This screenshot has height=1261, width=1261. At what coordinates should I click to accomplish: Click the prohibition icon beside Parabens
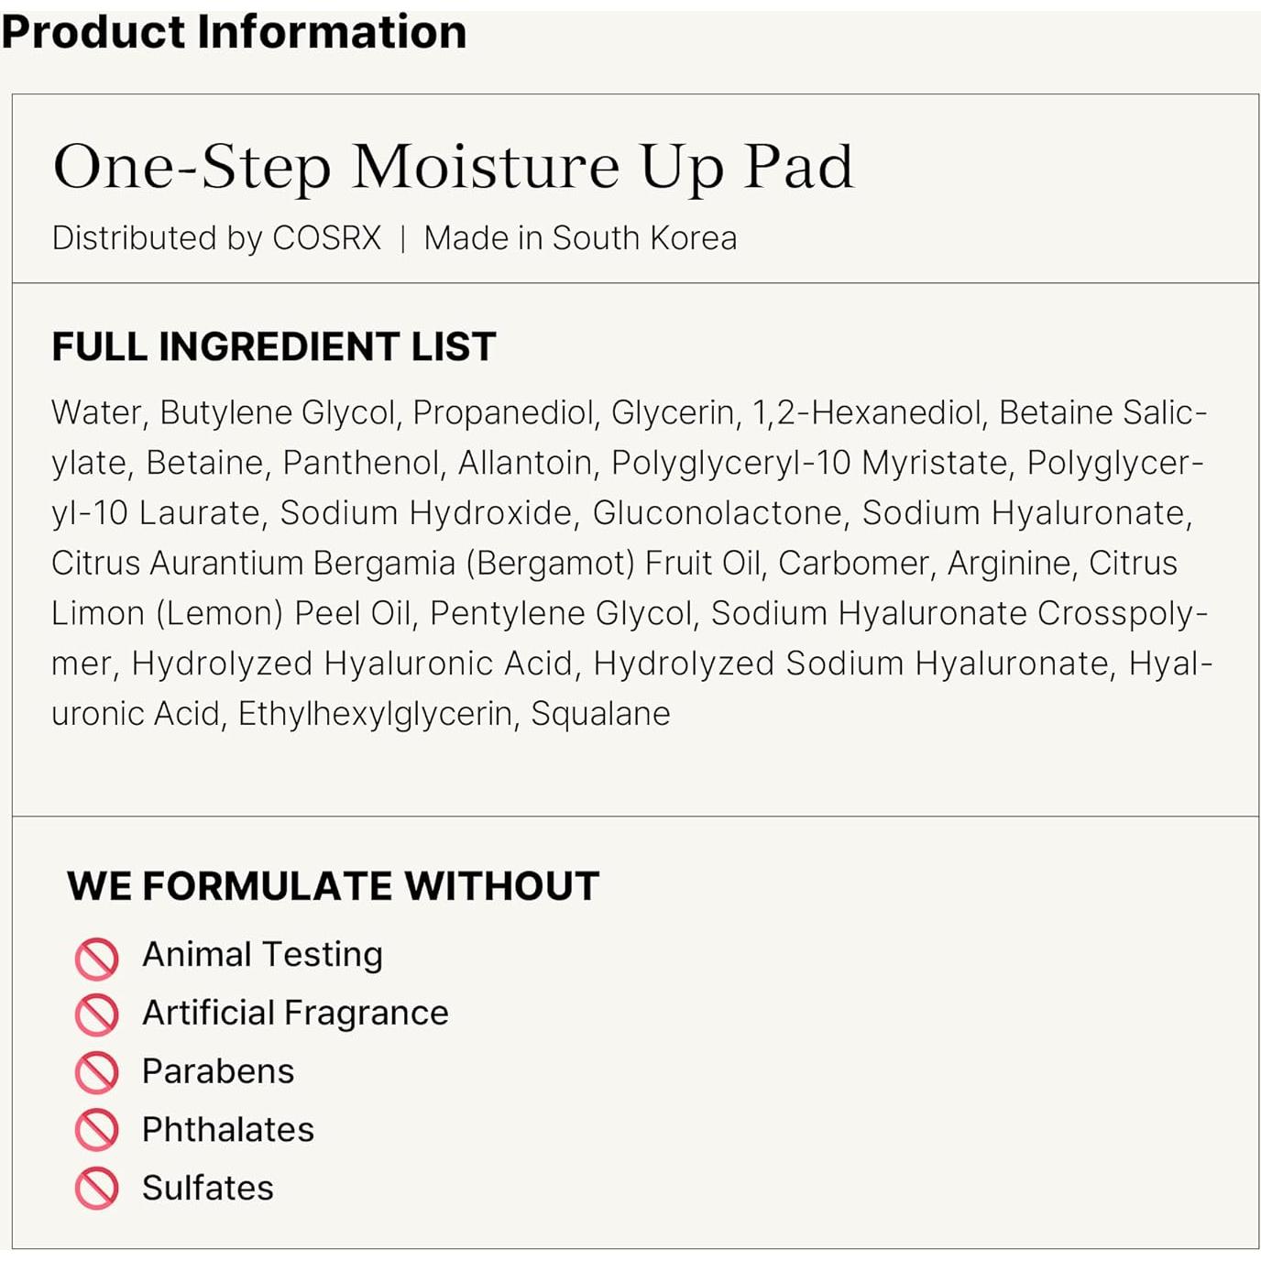click(96, 1073)
